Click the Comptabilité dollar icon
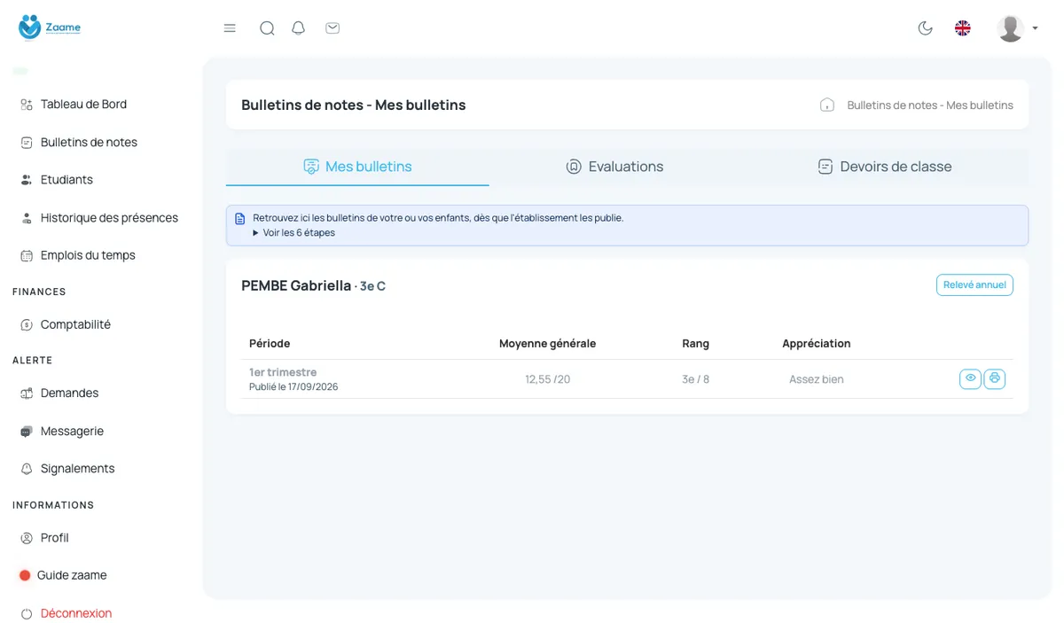Viewport: 1064px width, 623px height. tap(27, 324)
